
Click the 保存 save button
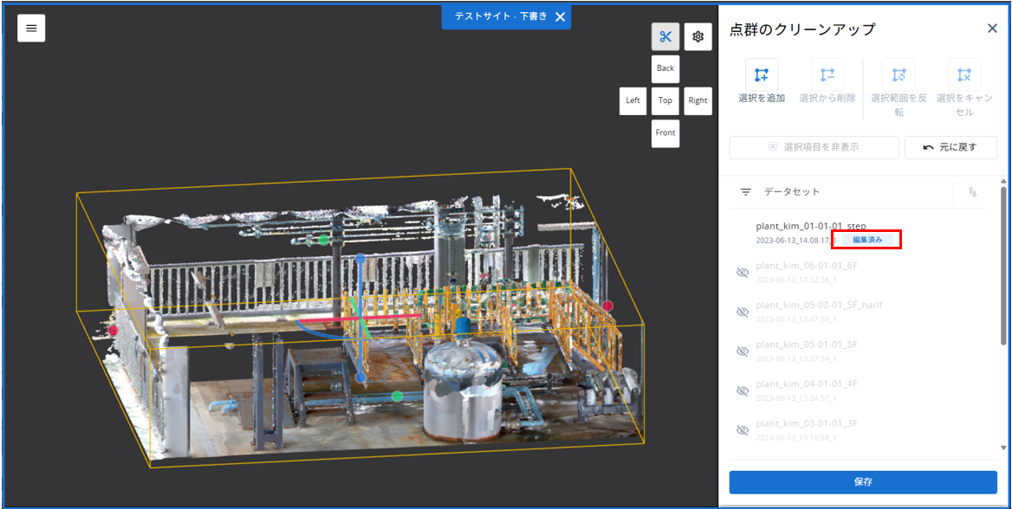863,482
